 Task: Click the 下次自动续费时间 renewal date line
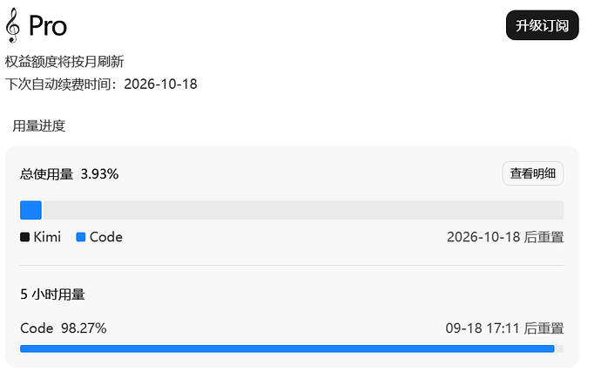(101, 84)
